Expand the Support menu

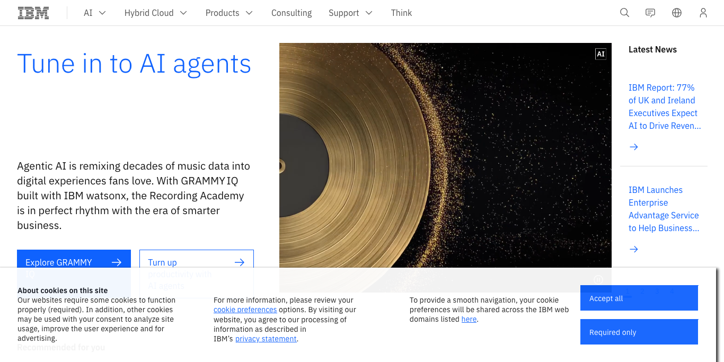pyautogui.click(x=350, y=13)
